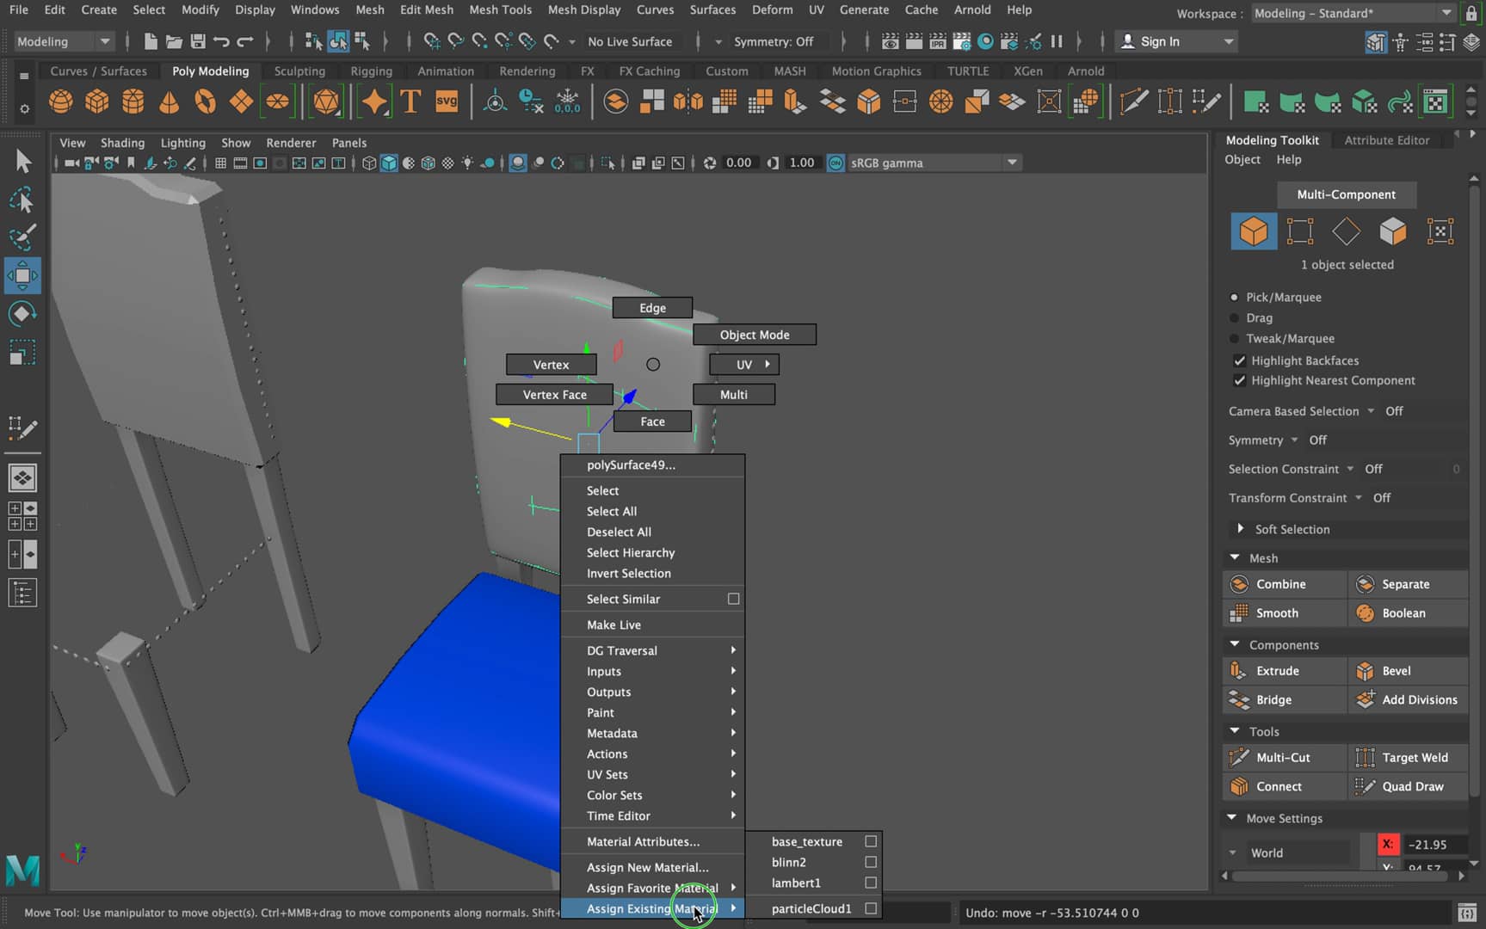Apply Smooth to the mesh
This screenshot has height=929, width=1486.
(1282, 612)
